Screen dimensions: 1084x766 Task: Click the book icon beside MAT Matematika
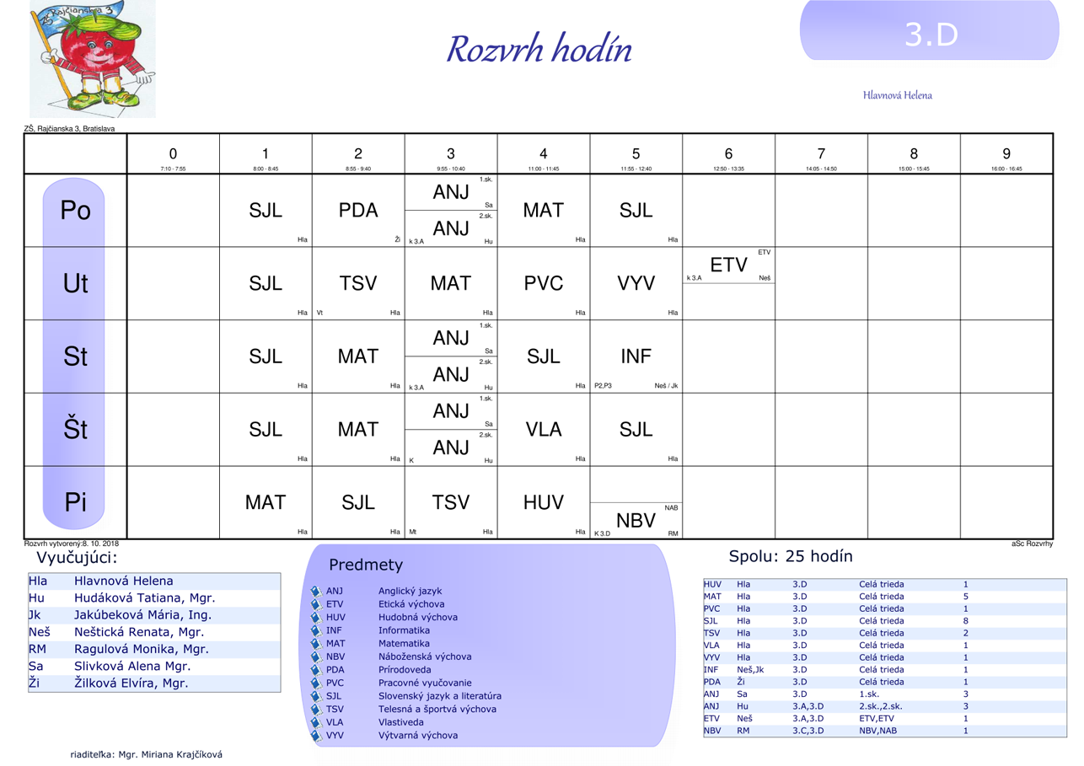317,644
